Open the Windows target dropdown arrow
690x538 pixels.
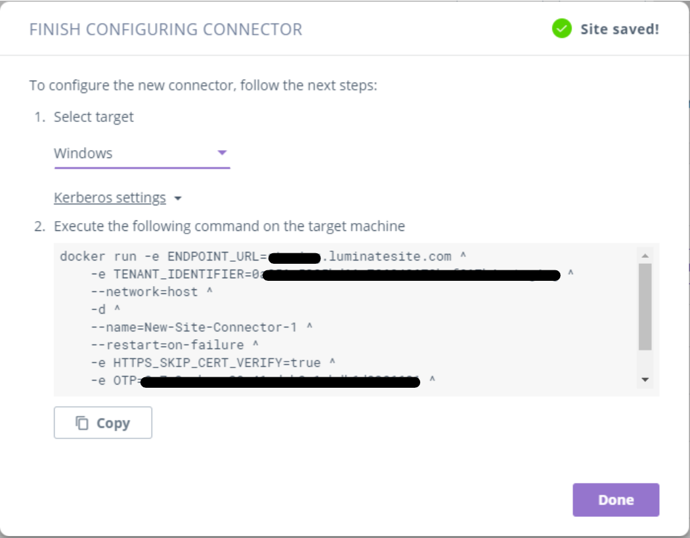[x=222, y=153]
